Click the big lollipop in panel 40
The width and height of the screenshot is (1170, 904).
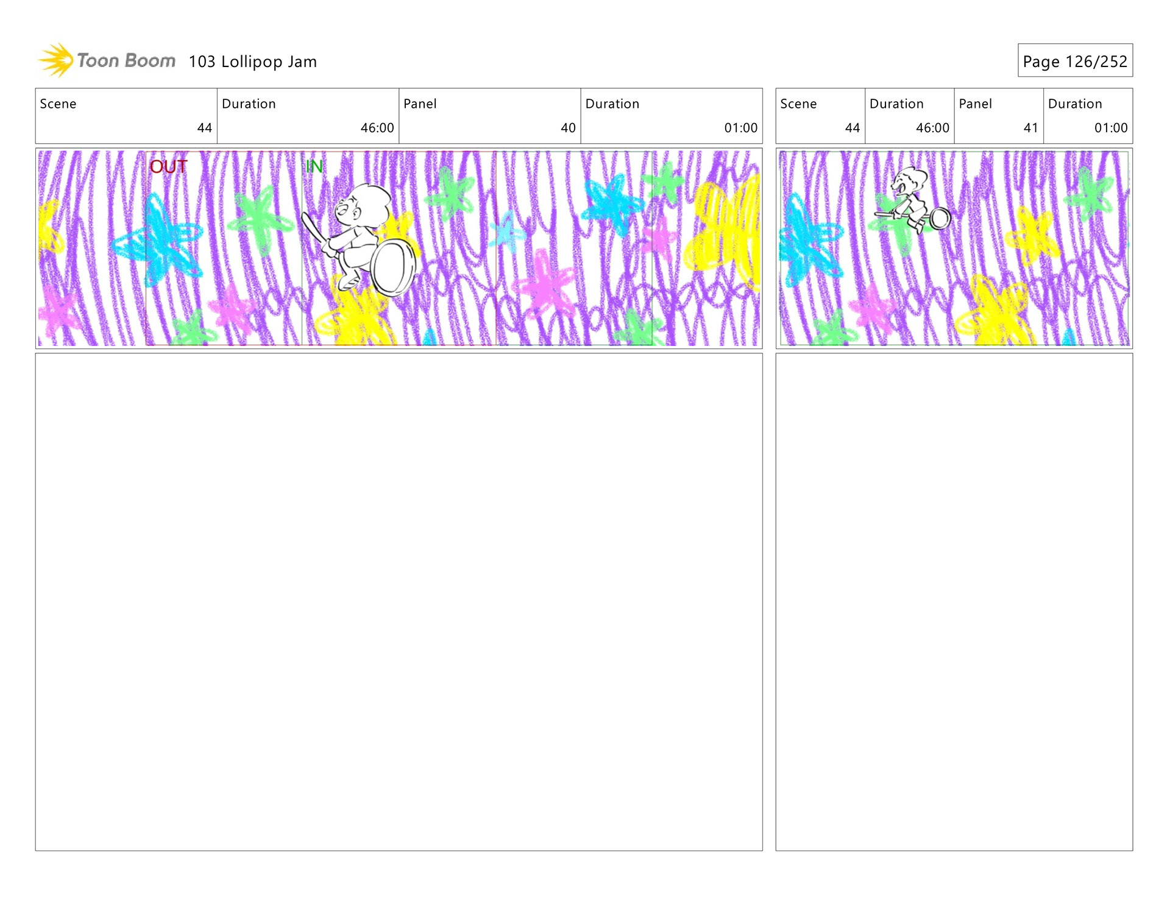click(x=393, y=267)
